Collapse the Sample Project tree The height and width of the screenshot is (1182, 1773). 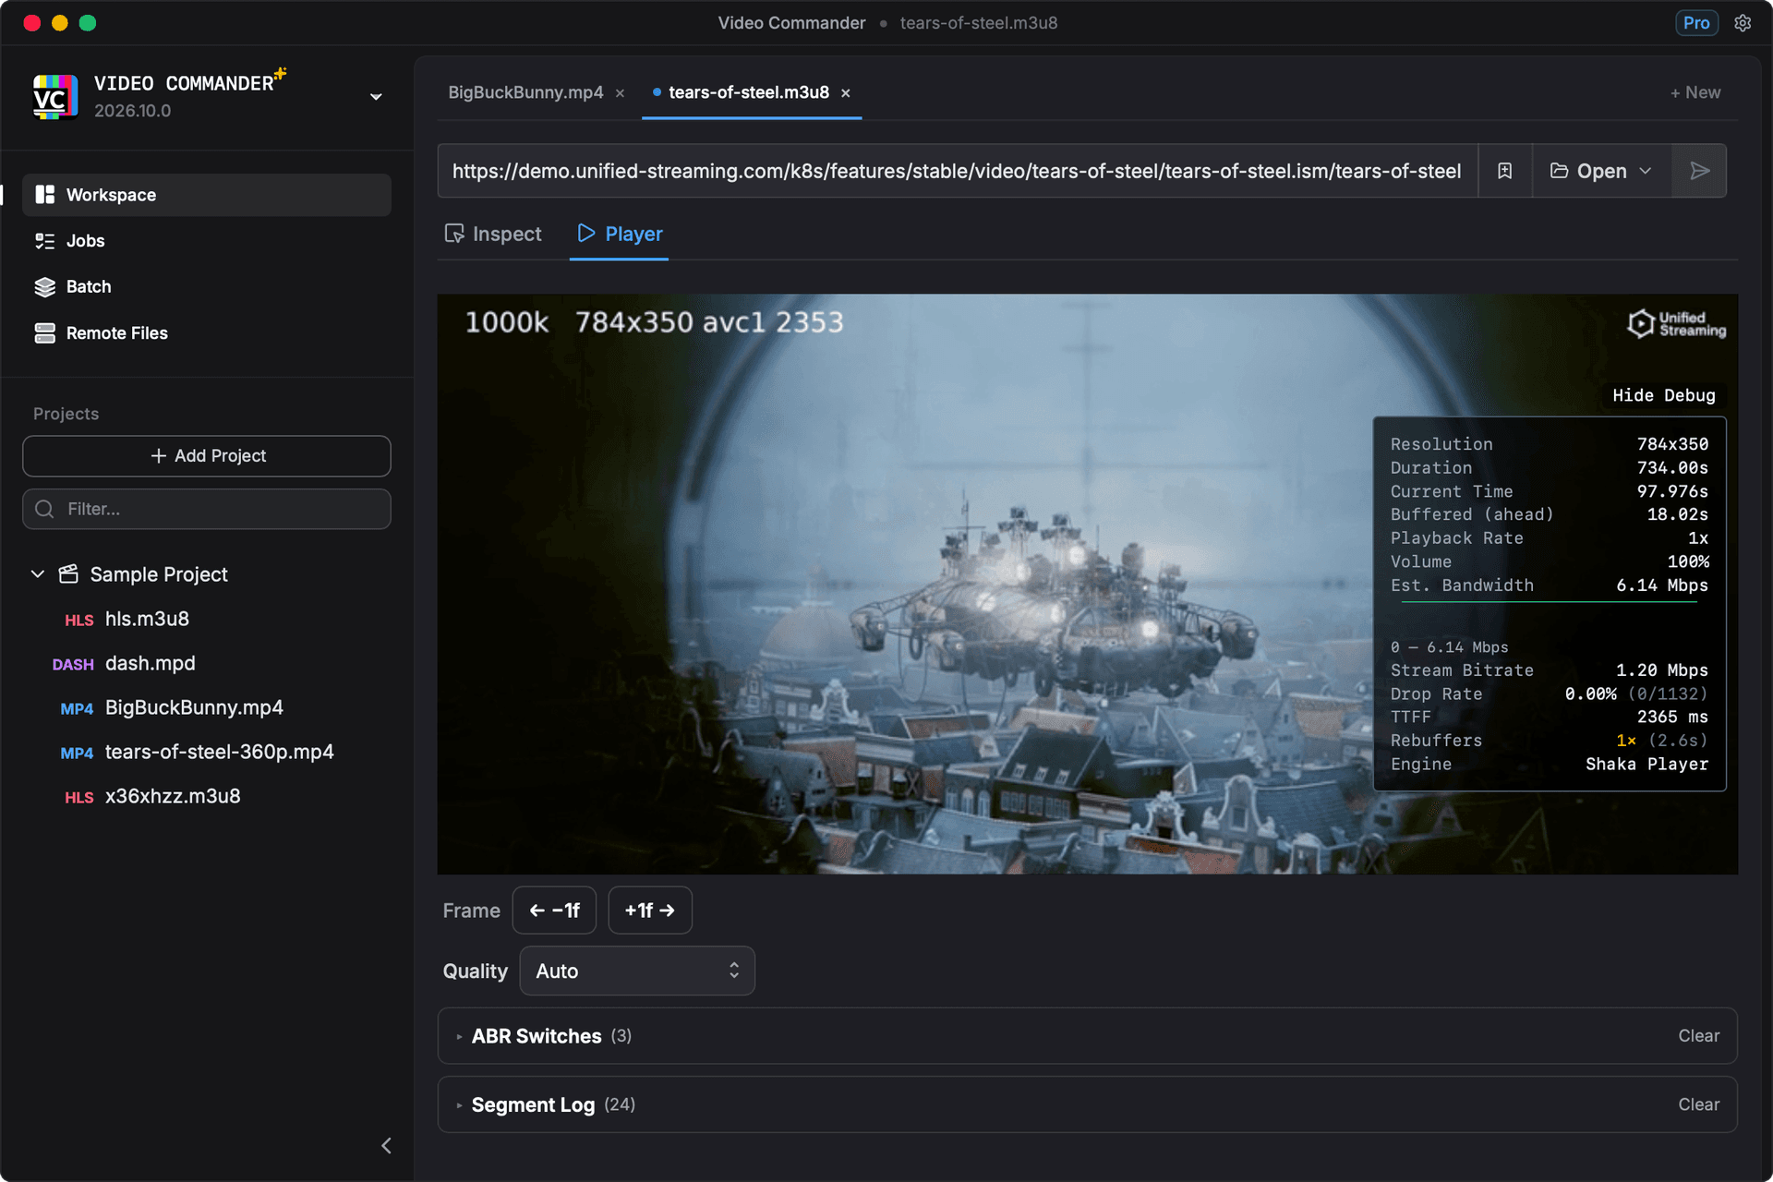coord(38,574)
